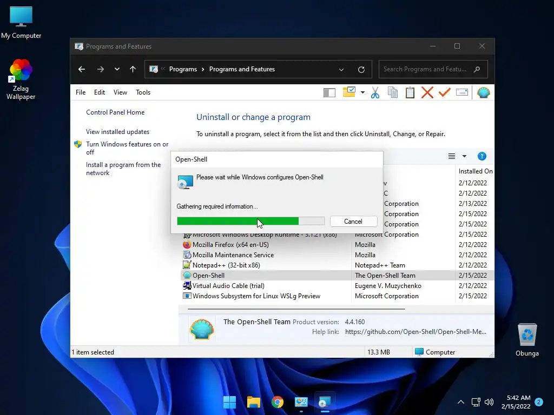This screenshot has height=415, width=554.
Task: Expand the address bar history dropdown
Action: 341,70
